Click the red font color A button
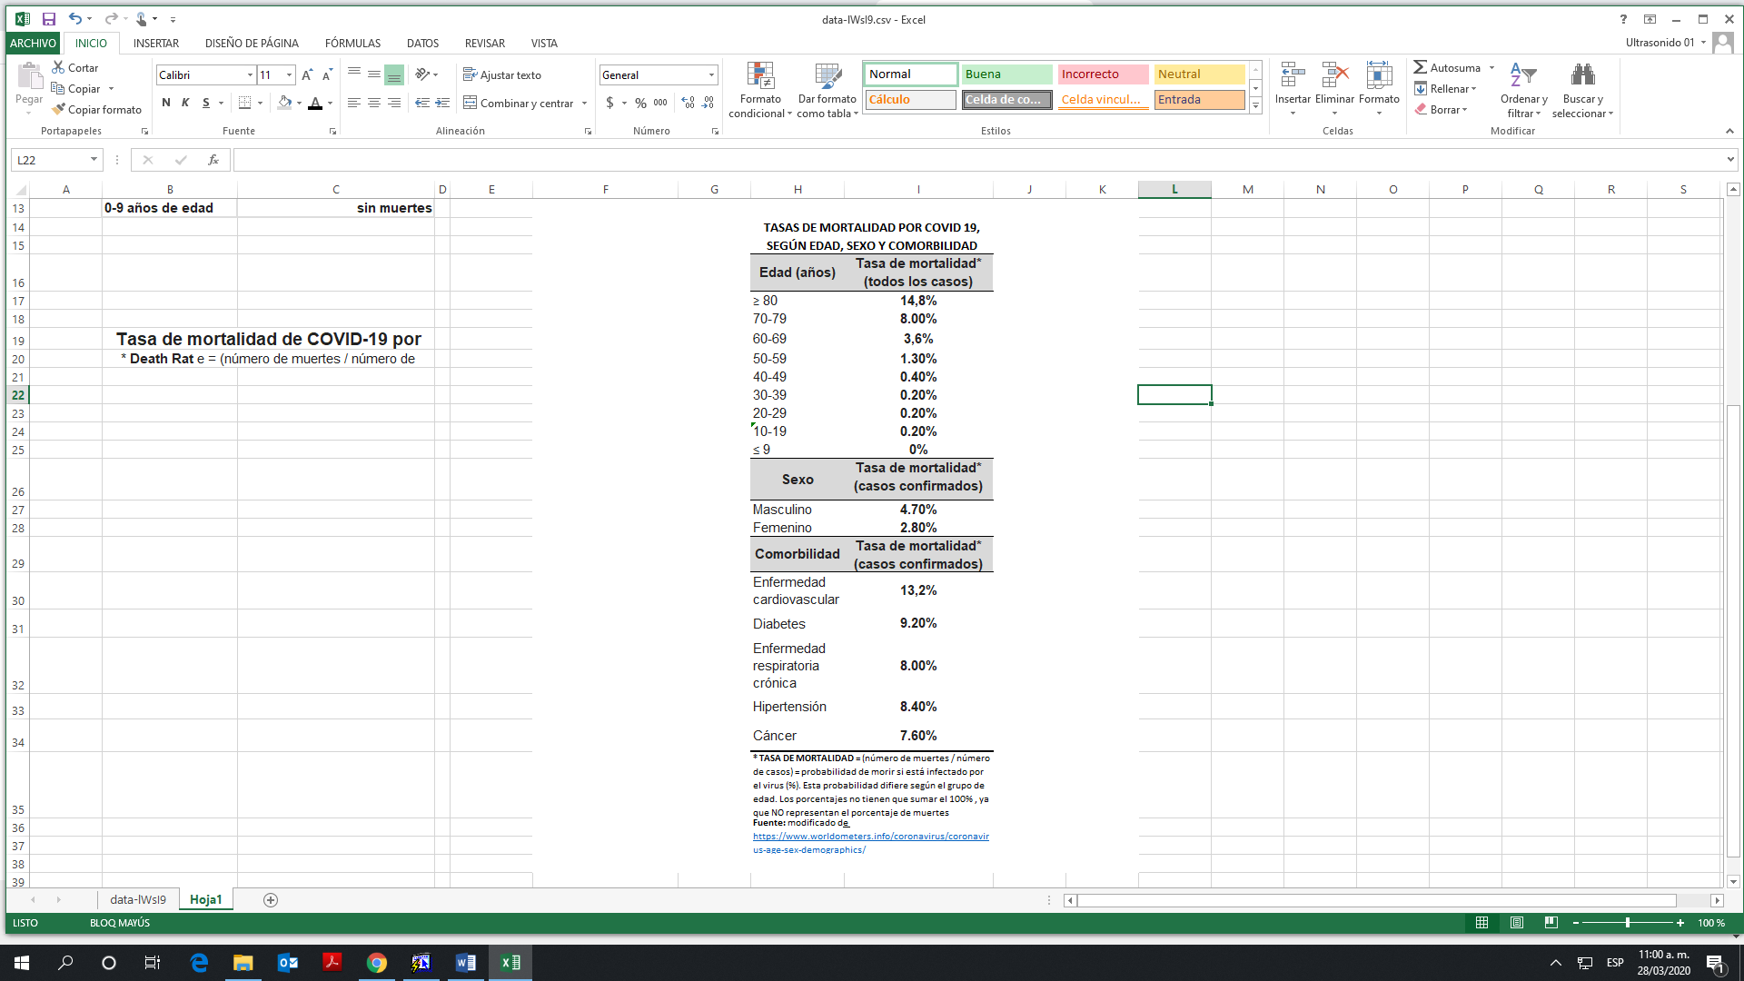The image size is (1744, 981). 315,103
